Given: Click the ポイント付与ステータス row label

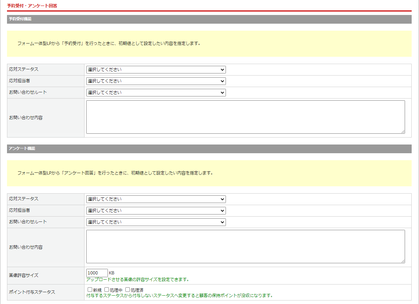Looking at the screenshot, I should click(32, 292).
